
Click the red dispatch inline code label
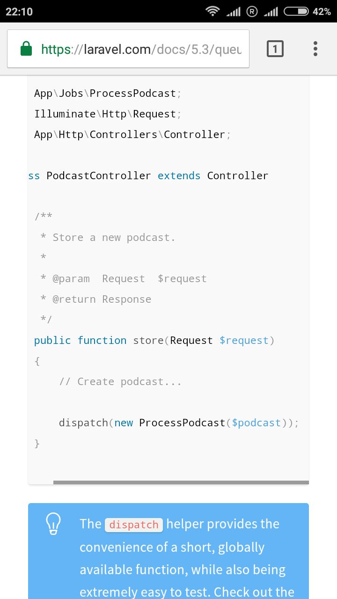(x=134, y=525)
